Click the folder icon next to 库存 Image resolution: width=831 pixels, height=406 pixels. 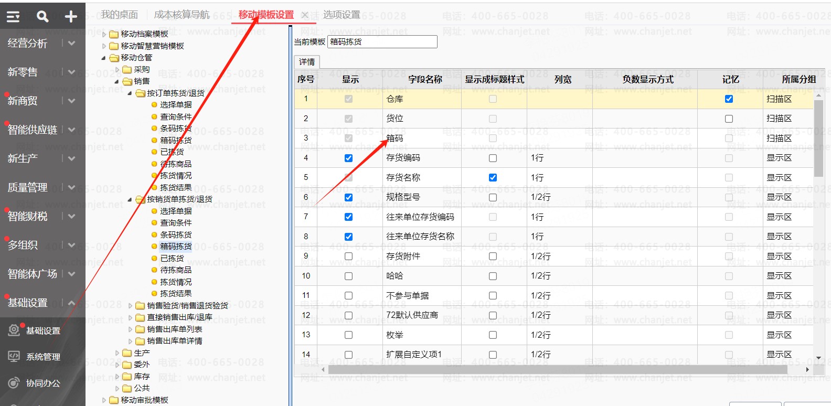tap(127, 377)
